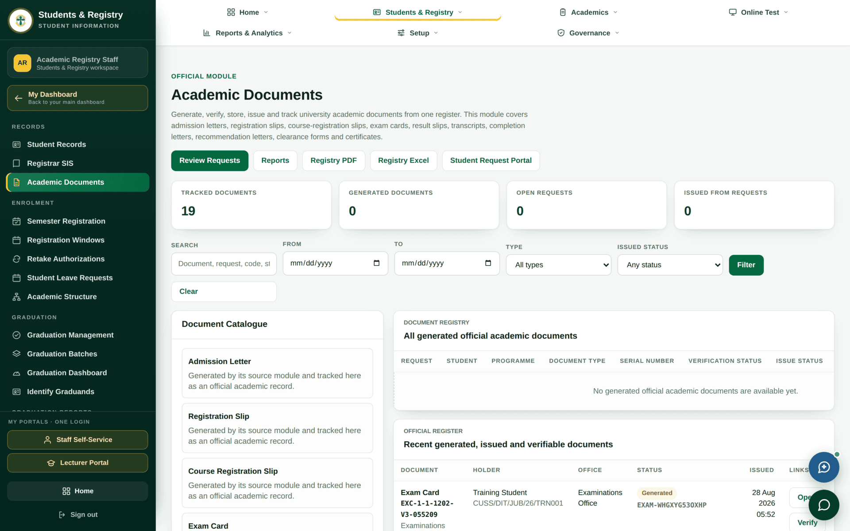Click the Semester Registration calendar icon
The width and height of the screenshot is (850, 531).
(x=16, y=221)
